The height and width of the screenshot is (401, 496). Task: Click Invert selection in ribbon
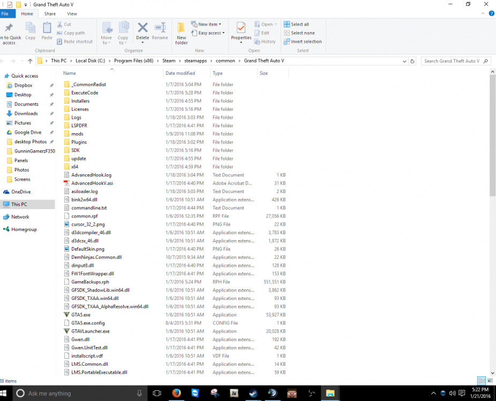click(303, 41)
